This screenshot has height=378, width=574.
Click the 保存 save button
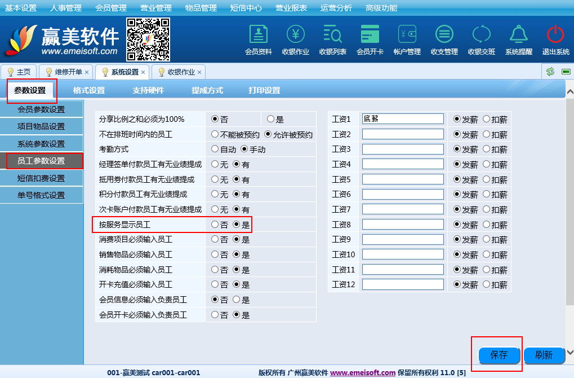[x=499, y=355]
